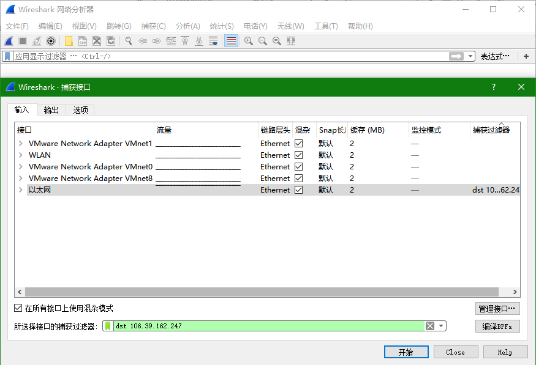Click the dialog help question mark
This screenshot has width=536, height=365.
(494, 87)
